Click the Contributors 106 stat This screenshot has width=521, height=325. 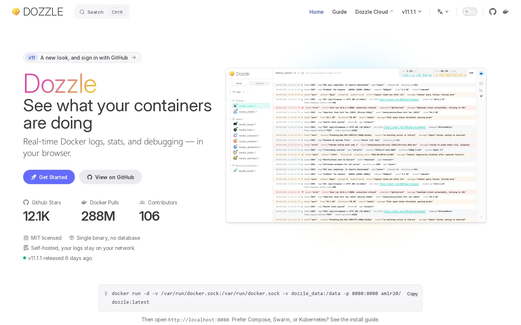[x=158, y=212]
